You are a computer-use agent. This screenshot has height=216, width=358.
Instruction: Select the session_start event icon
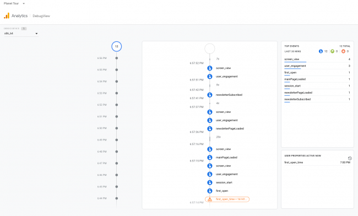coord(210,182)
